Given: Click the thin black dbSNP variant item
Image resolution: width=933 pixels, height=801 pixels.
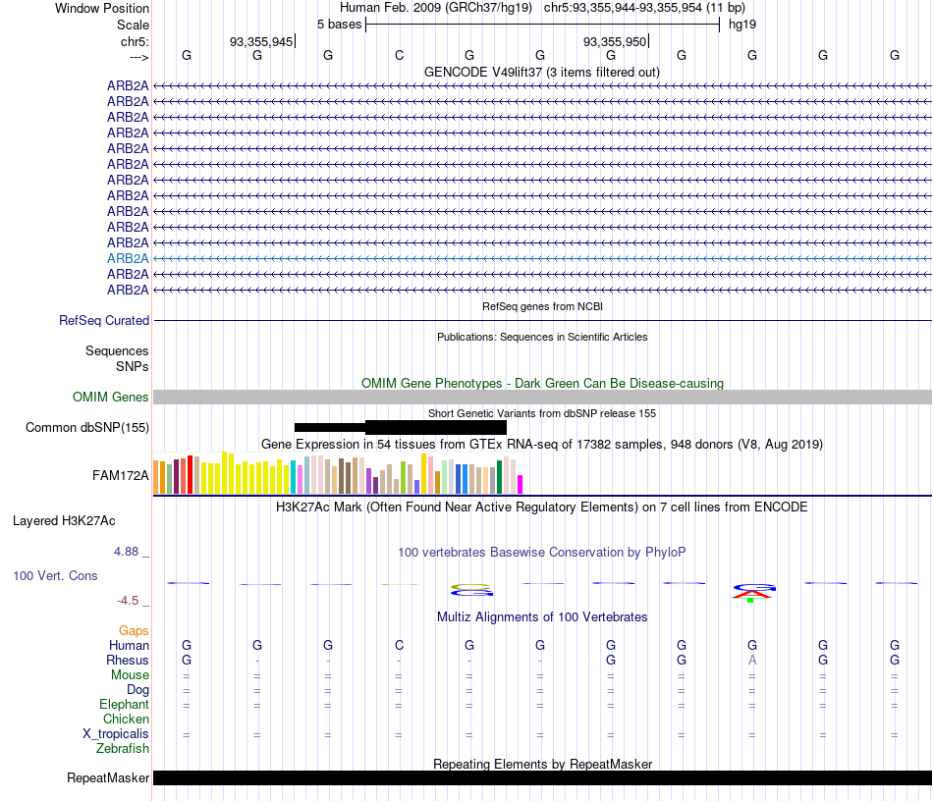Looking at the screenshot, I should (x=330, y=427).
